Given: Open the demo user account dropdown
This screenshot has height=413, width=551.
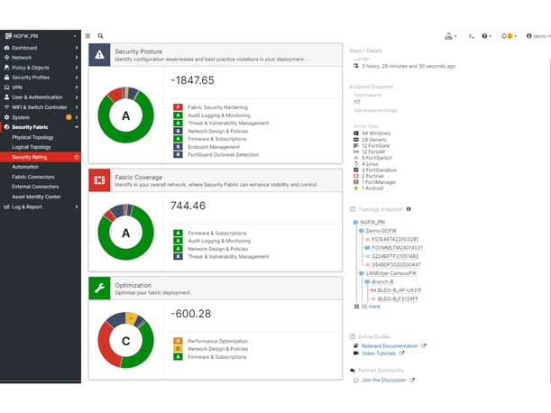Looking at the screenshot, I should [x=537, y=36].
